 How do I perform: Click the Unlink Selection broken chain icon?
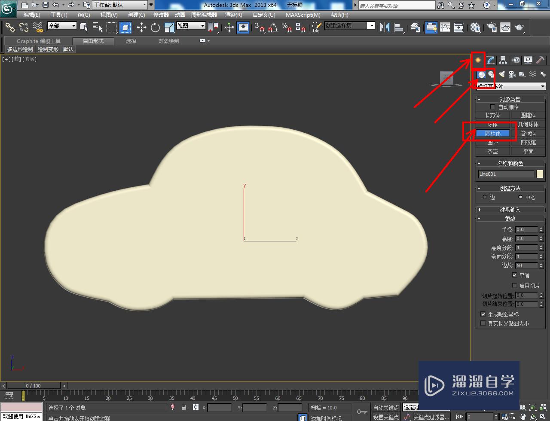pyautogui.click(x=24, y=27)
